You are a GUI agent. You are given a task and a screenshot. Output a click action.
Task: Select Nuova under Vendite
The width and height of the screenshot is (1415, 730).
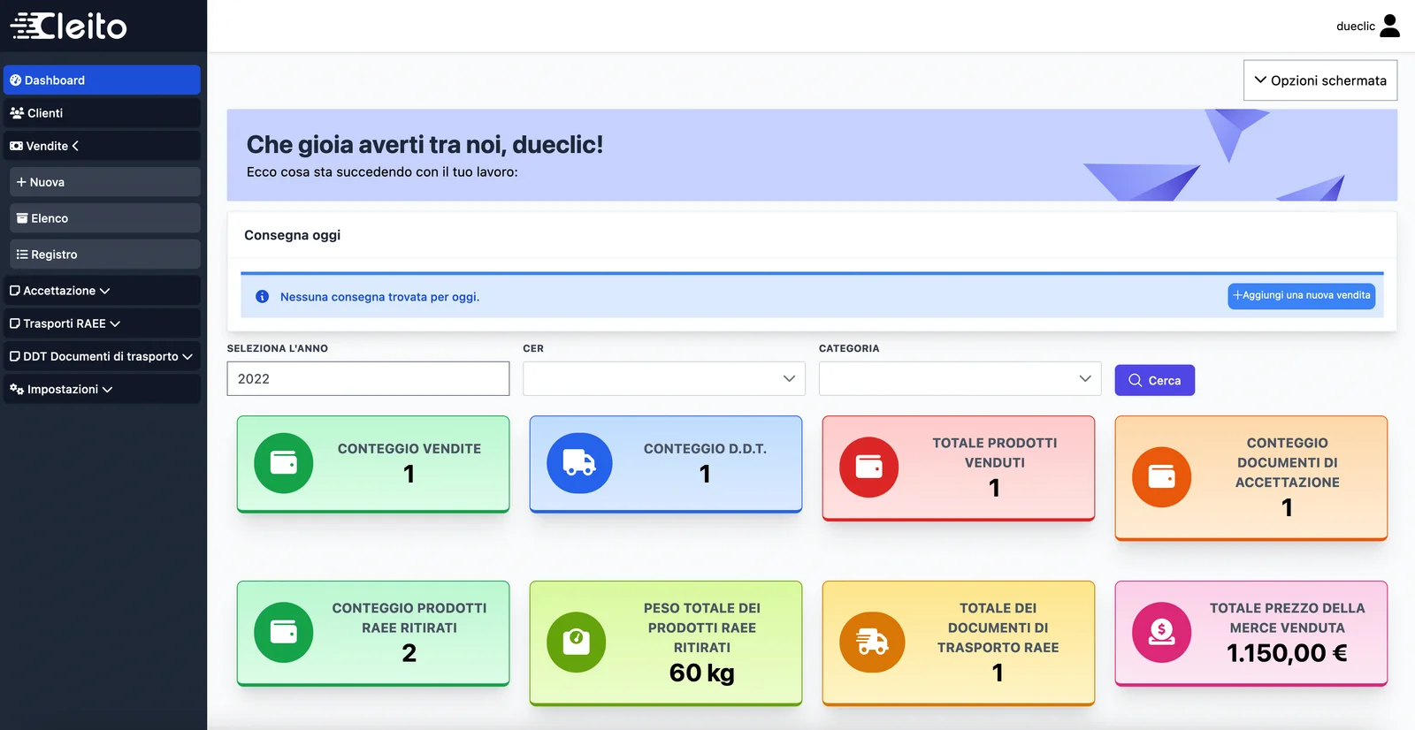[x=105, y=182]
